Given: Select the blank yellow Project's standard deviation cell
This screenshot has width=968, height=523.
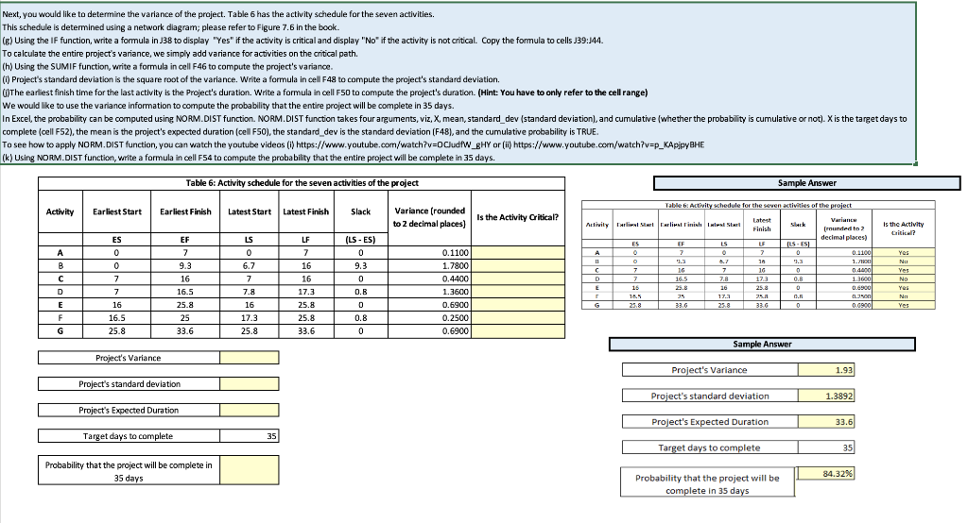Looking at the screenshot, I should click(x=250, y=383).
